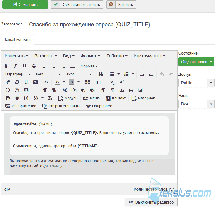Toggle paste as plain text
The height and width of the screenshot is (207, 215).
tap(92, 90)
